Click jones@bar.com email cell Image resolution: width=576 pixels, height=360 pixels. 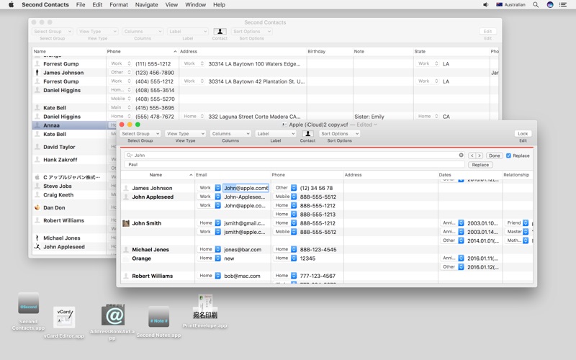pyautogui.click(x=243, y=250)
